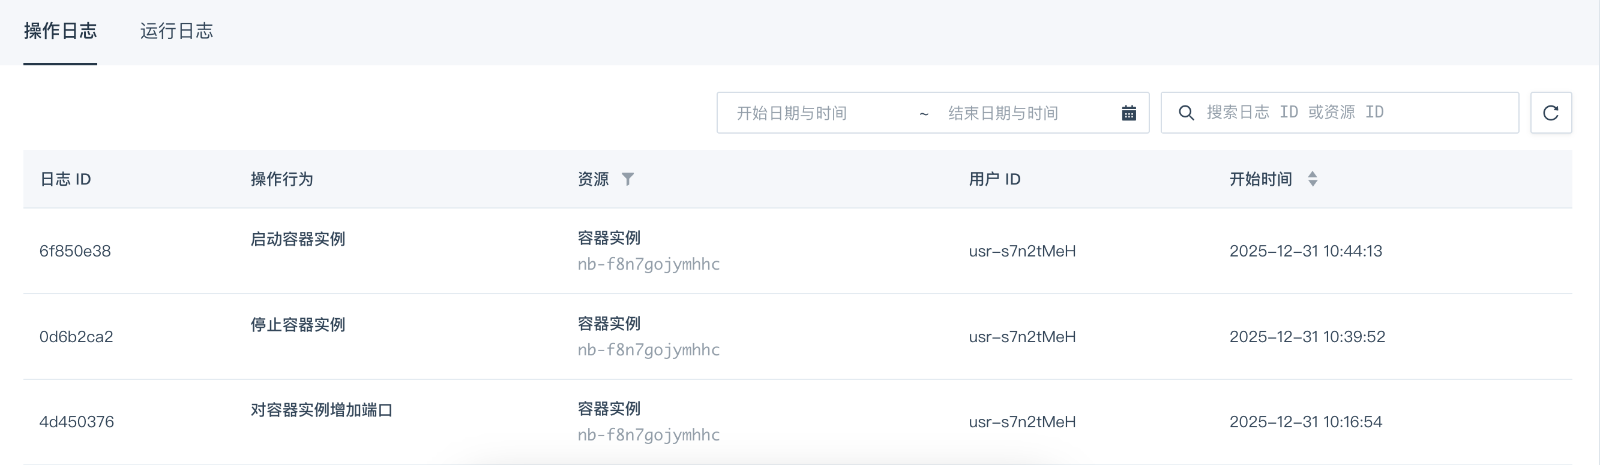The height and width of the screenshot is (465, 1600).
Task: Select log row ID 0d6b2ca2
Action: 76,337
